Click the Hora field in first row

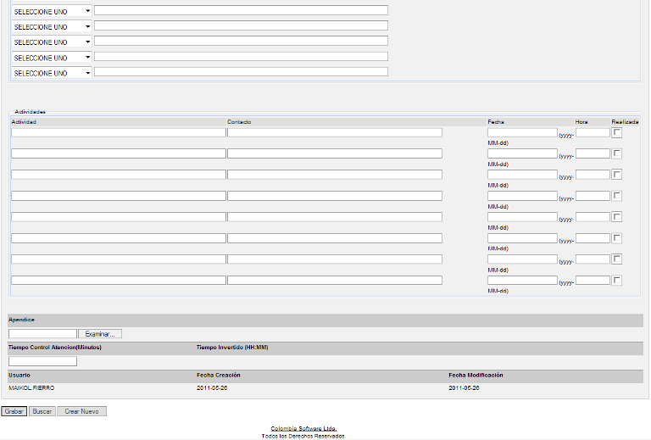click(x=593, y=132)
